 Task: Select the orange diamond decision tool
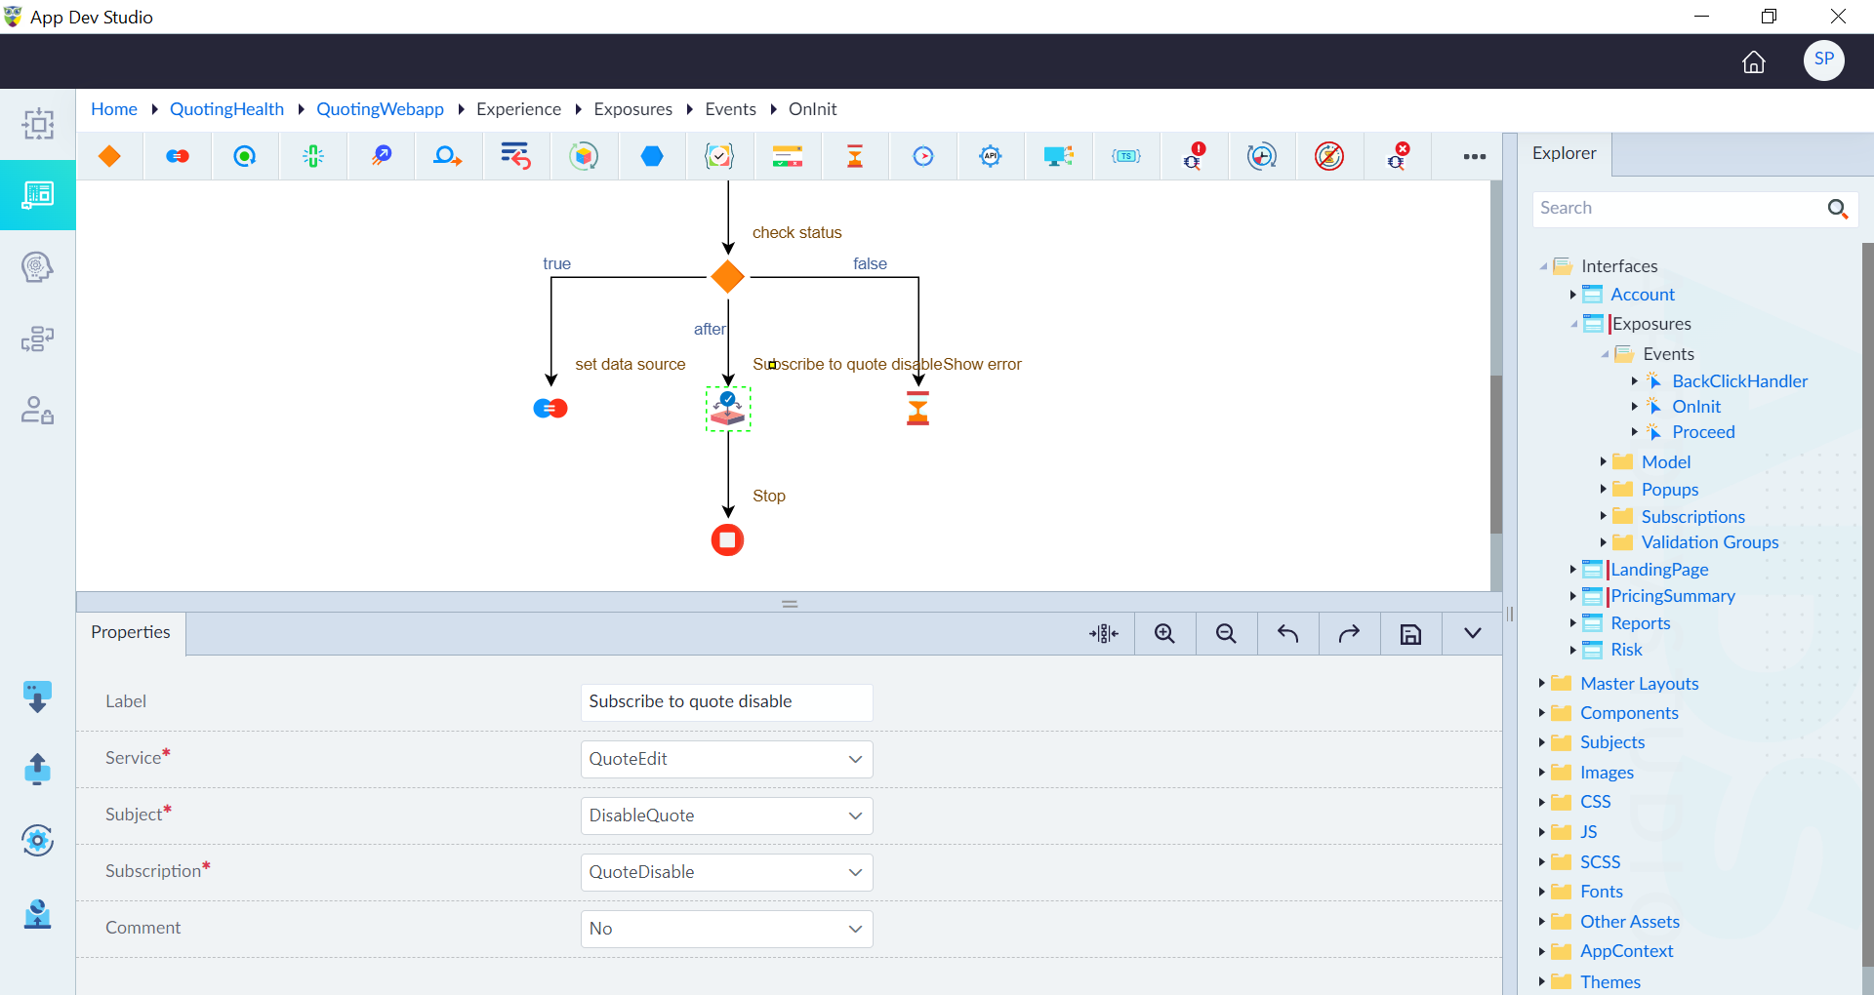coord(109,156)
